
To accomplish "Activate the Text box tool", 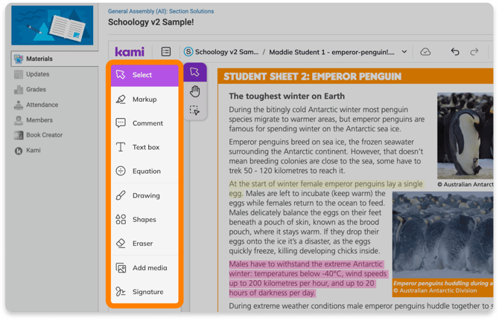I will point(144,147).
